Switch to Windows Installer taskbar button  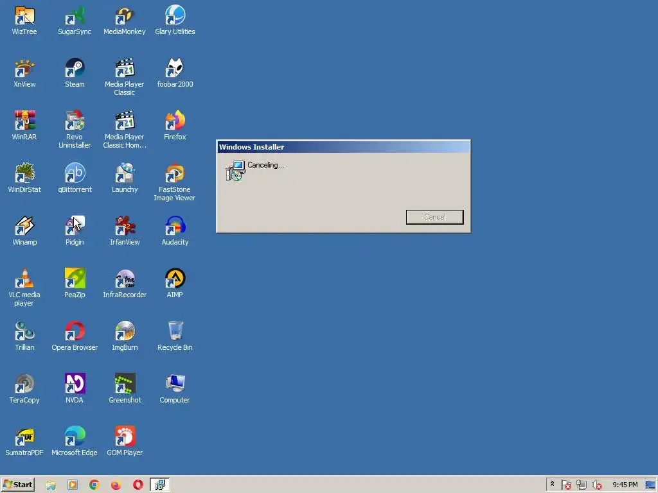160,485
